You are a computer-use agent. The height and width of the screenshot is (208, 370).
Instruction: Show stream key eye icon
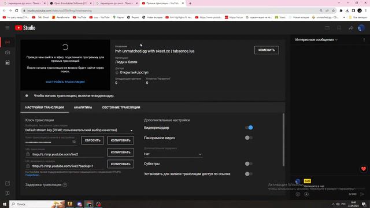pyautogui.click(x=74, y=142)
